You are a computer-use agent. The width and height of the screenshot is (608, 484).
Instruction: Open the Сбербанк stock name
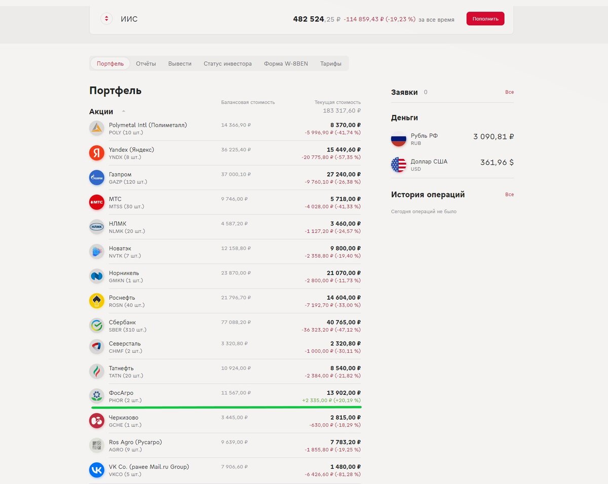point(122,322)
